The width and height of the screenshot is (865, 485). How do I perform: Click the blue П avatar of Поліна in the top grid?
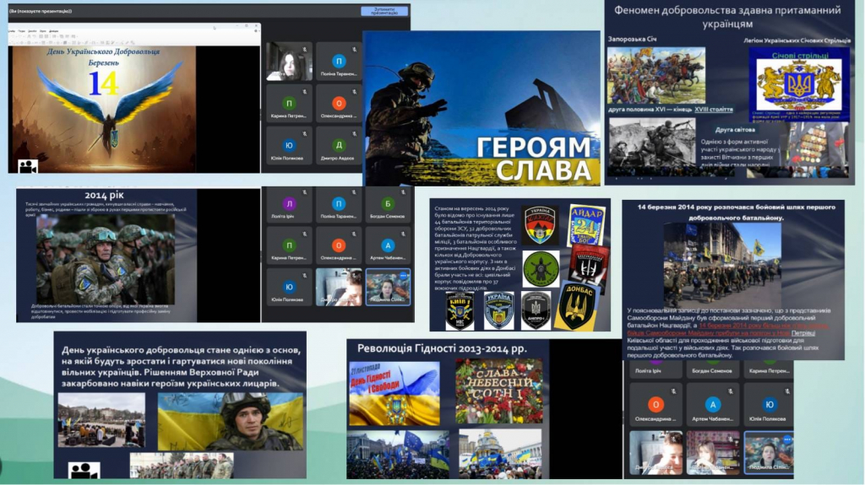[339, 61]
